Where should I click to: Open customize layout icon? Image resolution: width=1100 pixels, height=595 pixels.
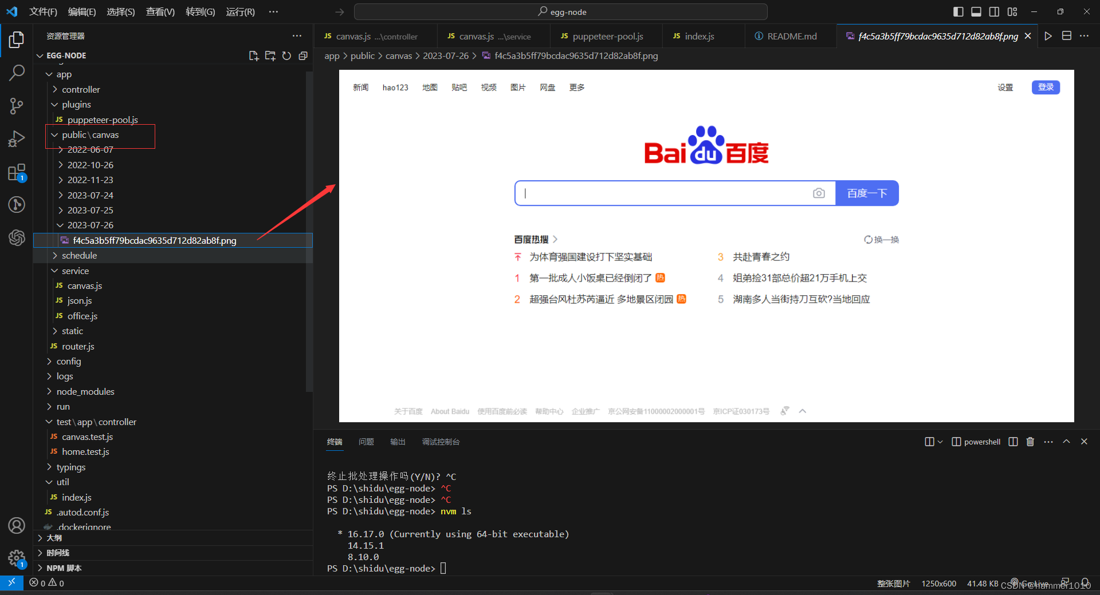click(x=1012, y=11)
